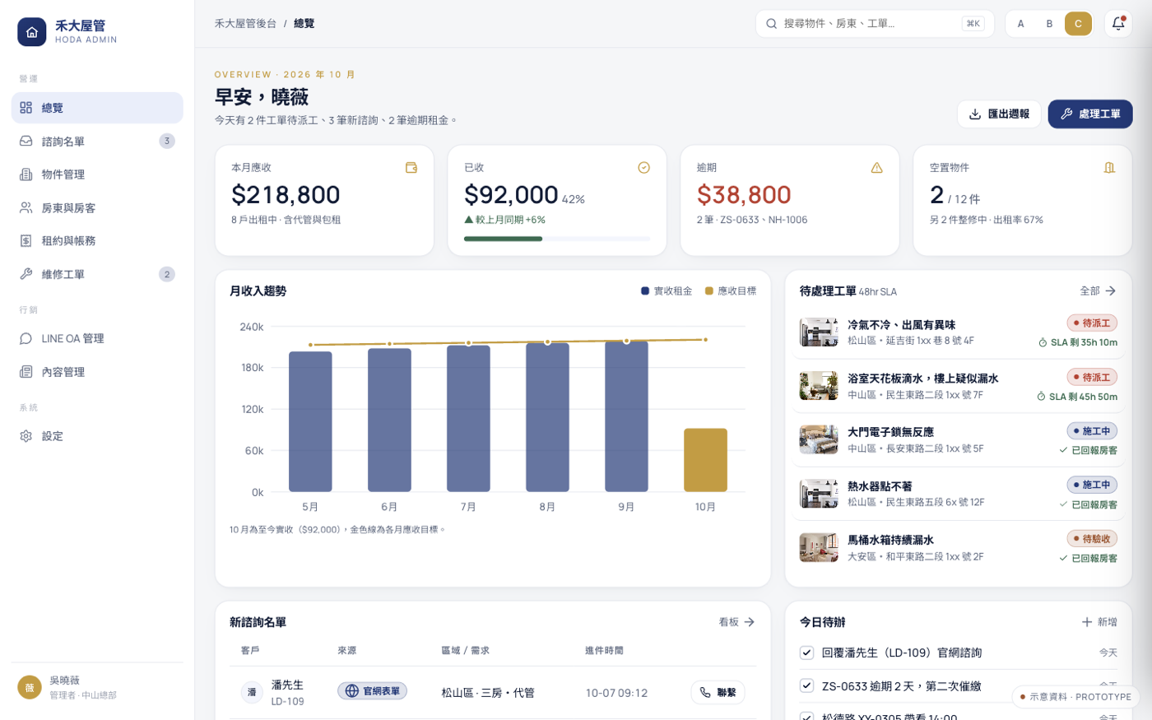Viewport: 1152px width, 720px height.
Task: Toggle checkbox for 回覆潘先生 (LD-109) 官網諮詢
Action: [806, 653]
